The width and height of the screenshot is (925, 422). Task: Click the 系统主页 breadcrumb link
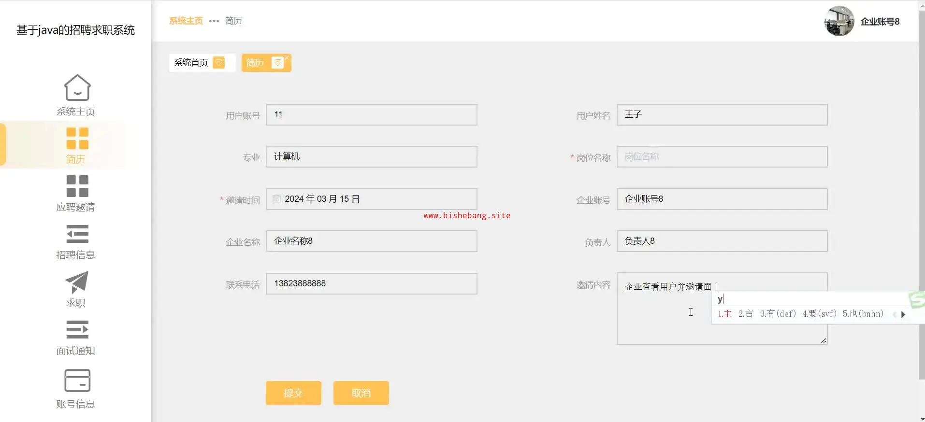[186, 21]
